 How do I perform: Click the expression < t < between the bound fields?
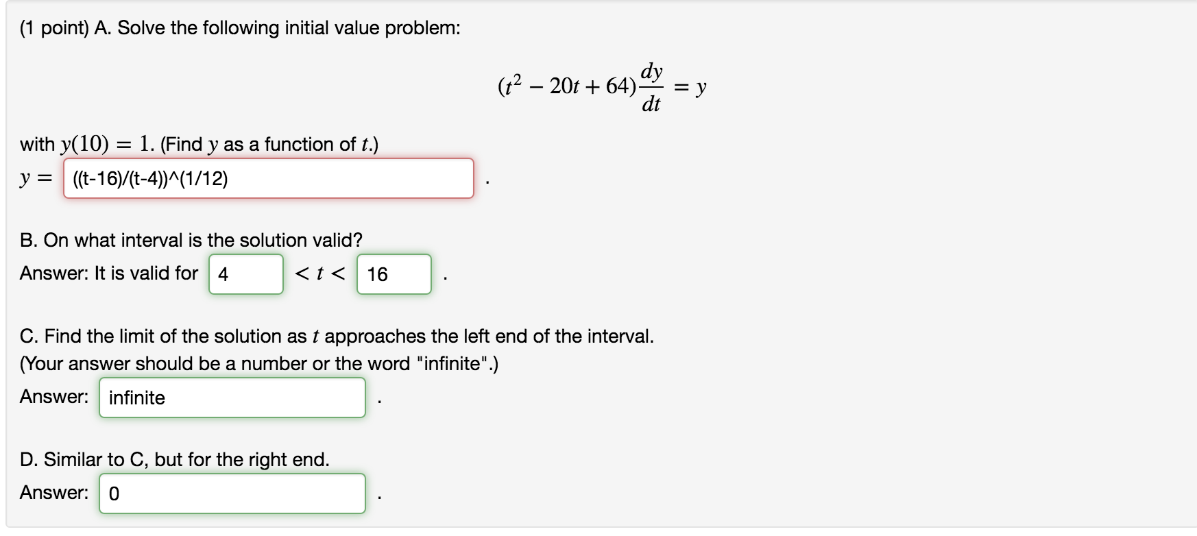(x=319, y=274)
